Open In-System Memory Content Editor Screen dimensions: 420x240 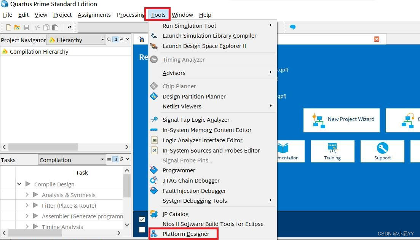(x=213, y=130)
